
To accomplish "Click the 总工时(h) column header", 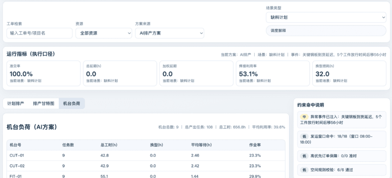I will click(109, 145).
